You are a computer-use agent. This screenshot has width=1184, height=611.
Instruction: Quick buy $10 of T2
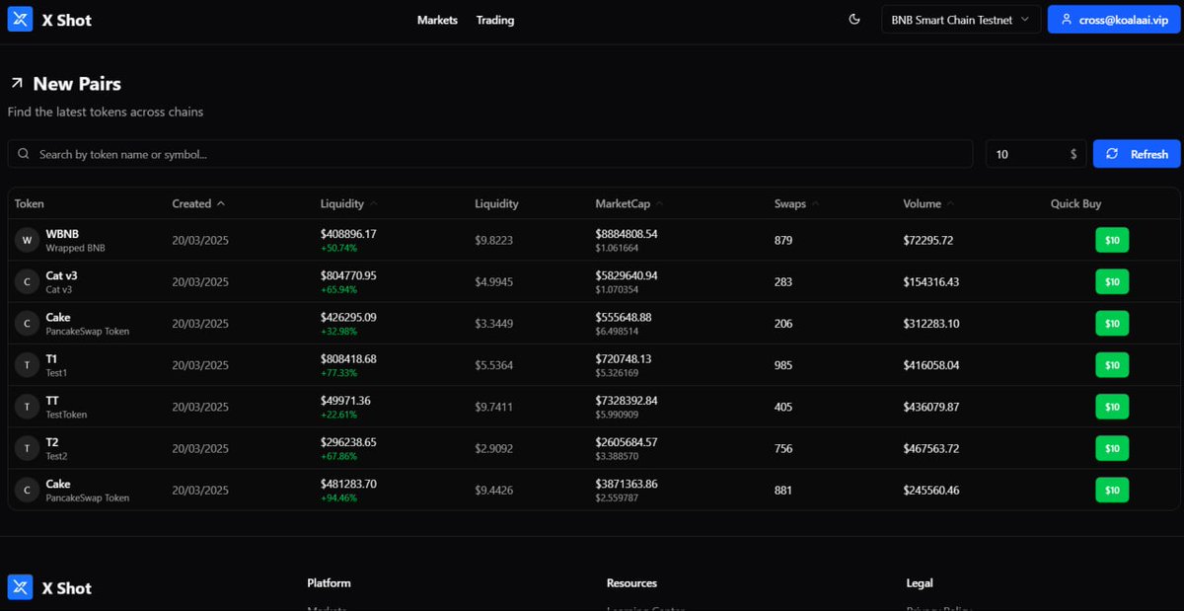point(1112,448)
